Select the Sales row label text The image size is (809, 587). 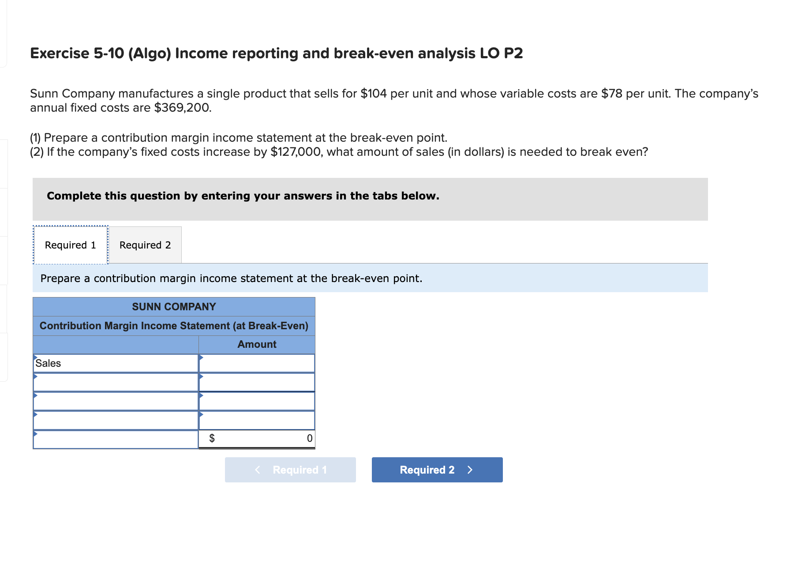coord(48,363)
